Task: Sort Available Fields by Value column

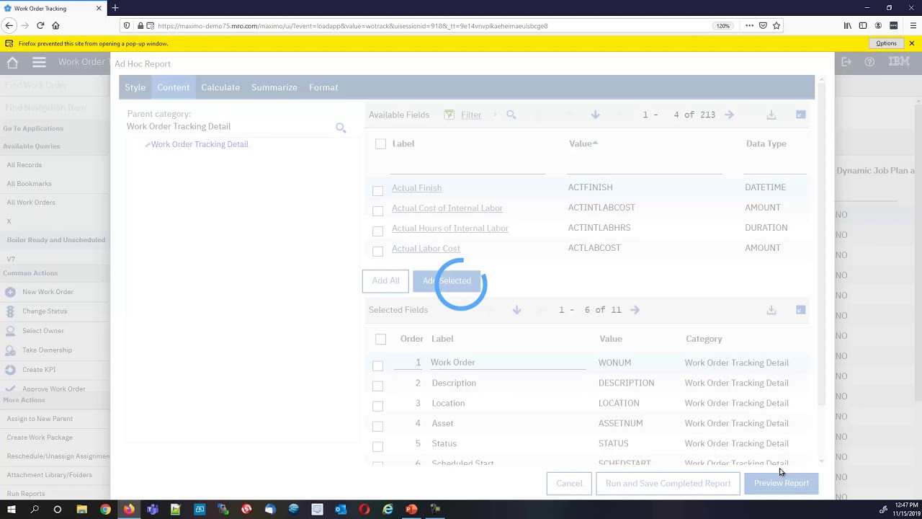Action: click(x=583, y=143)
